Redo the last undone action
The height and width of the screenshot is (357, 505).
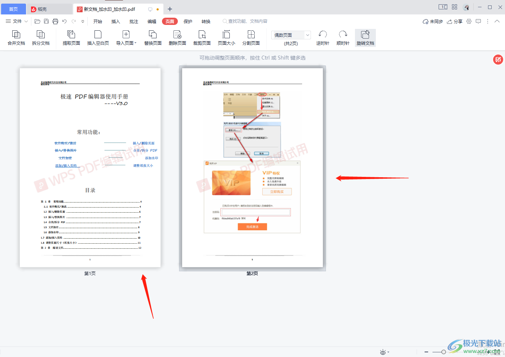click(74, 22)
